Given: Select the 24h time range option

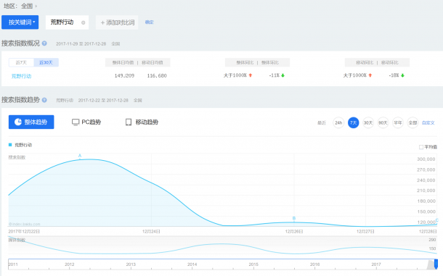Looking at the screenshot, I should (x=338, y=122).
